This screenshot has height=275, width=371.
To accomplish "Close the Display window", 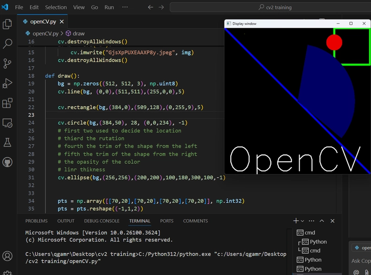I will pyautogui.click(x=364, y=24).
